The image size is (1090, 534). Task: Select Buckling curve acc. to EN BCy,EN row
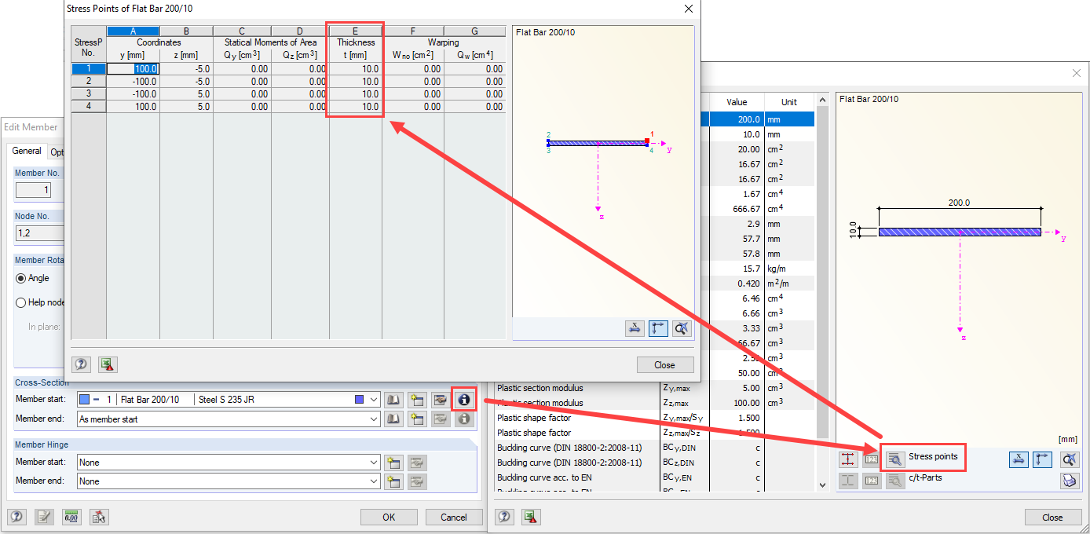tap(656, 477)
